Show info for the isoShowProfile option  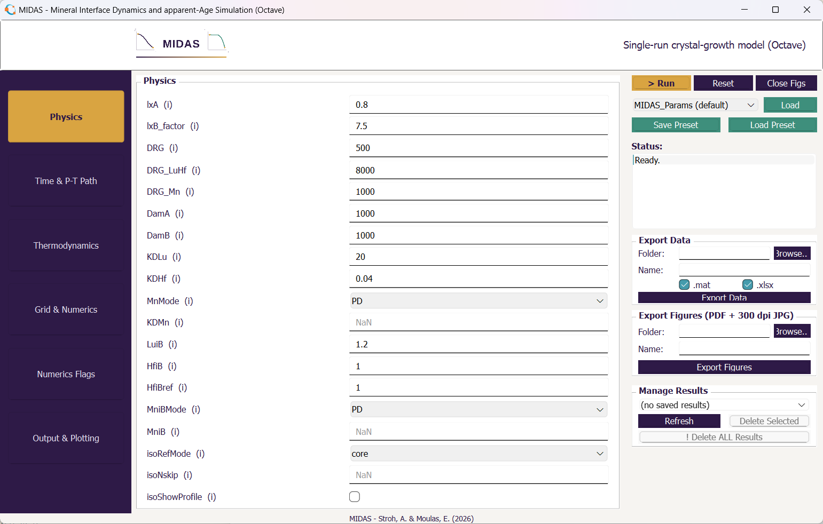pos(211,497)
